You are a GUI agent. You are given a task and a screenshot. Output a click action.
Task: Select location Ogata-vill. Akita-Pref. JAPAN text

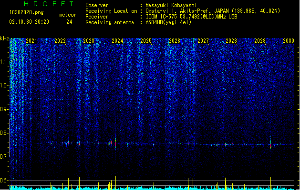coord(213,11)
